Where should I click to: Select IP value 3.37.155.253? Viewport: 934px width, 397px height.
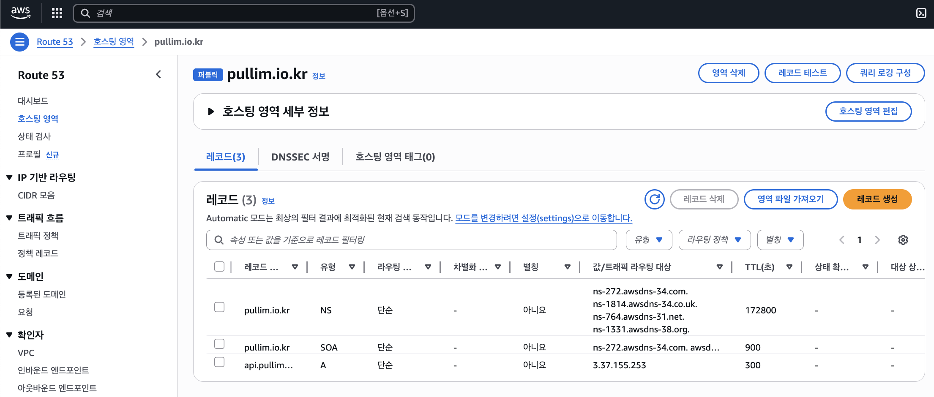pyautogui.click(x=620, y=365)
